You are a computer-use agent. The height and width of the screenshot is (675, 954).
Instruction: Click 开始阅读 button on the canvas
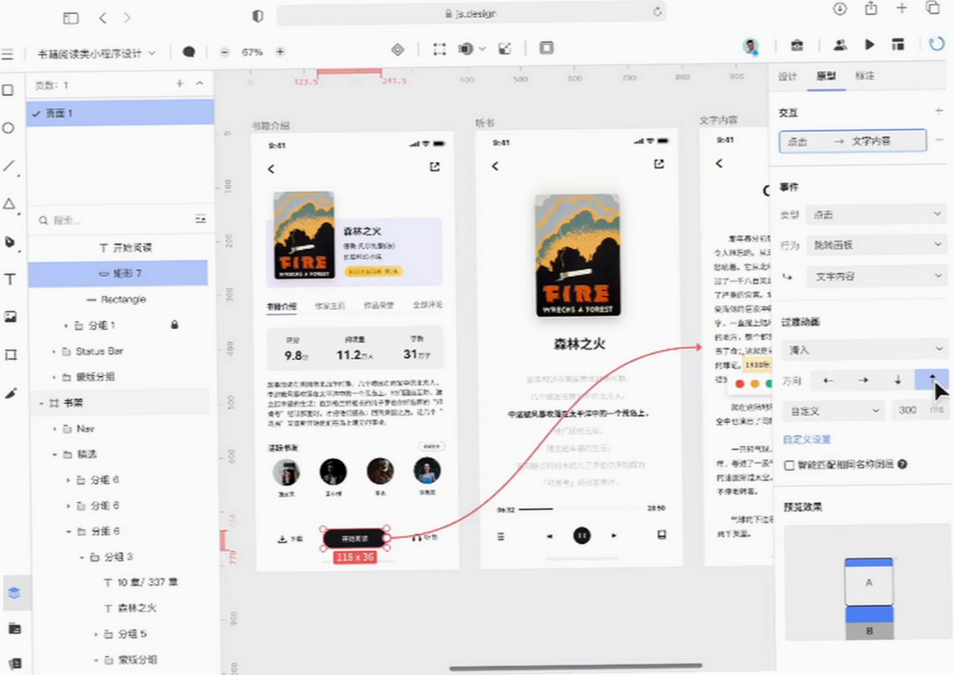click(356, 539)
